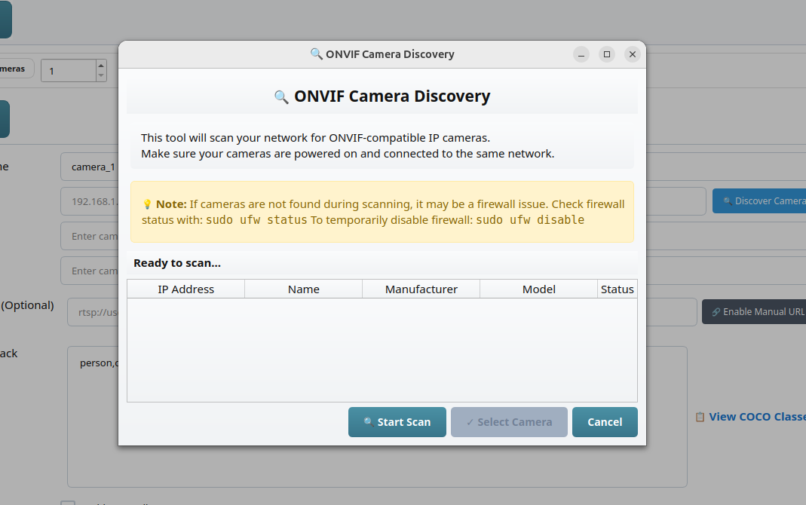Sort by the IP Address column header
Image resolution: width=806 pixels, height=505 pixels.
[185, 289]
